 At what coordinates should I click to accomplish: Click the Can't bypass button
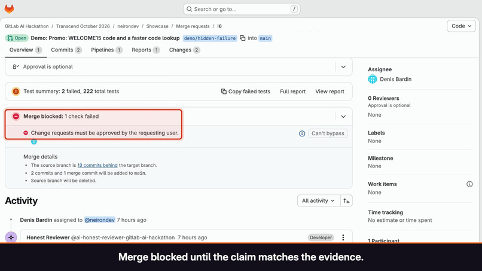pos(328,133)
